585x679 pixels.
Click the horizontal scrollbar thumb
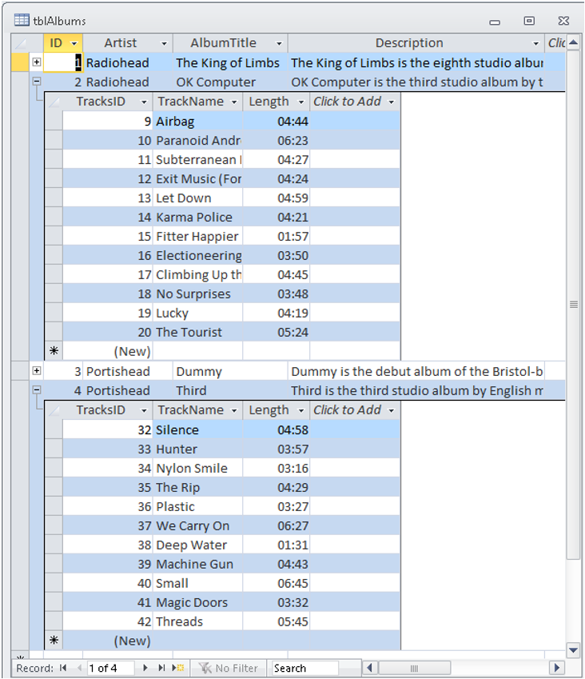click(415, 668)
